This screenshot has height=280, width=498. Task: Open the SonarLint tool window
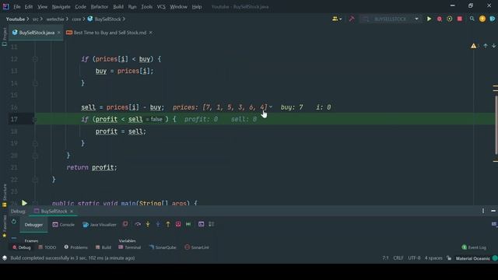197,247
